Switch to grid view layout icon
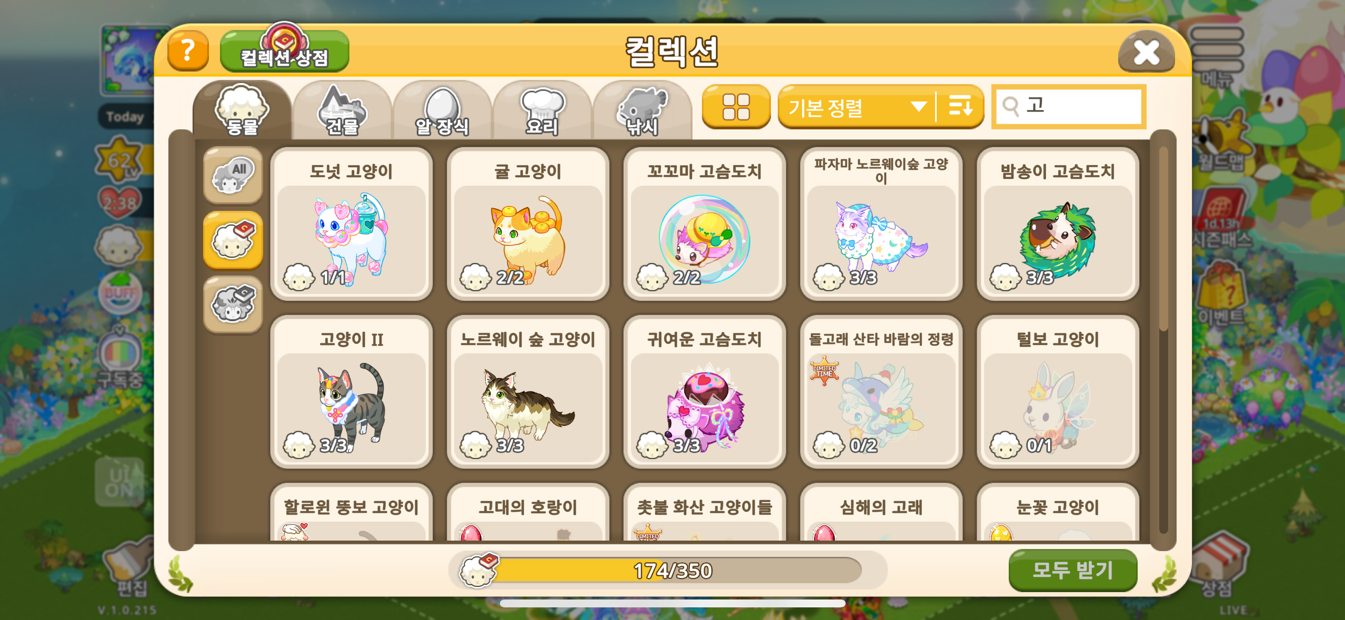The height and width of the screenshot is (620, 1345). point(736,107)
